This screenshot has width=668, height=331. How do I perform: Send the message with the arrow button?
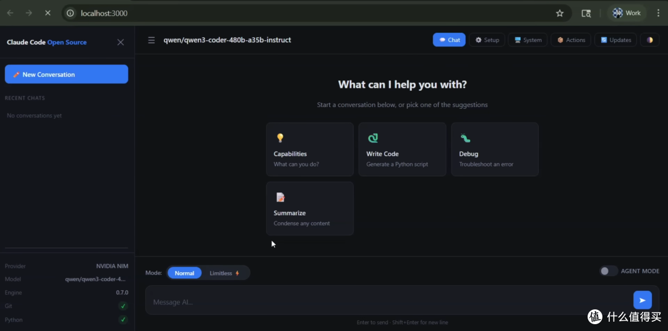tap(643, 300)
